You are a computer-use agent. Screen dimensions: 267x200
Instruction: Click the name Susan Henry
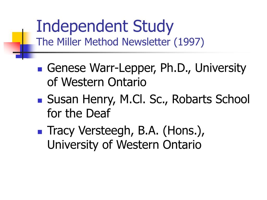[81, 100]
